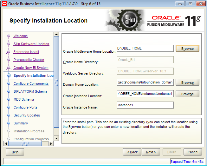Click the Specify Installation Location current-step marker
The height and width of the screenshot is (166, 207).
(9, 76)
